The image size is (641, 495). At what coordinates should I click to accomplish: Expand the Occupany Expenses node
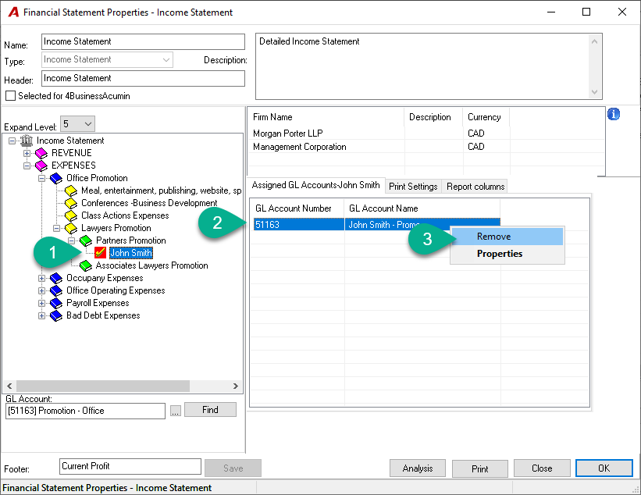(41, 279)
